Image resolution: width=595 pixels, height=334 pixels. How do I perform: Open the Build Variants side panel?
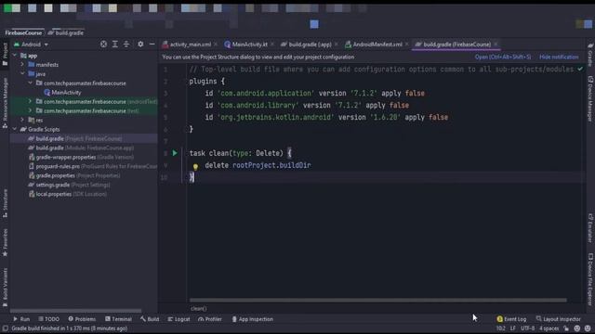pos(5,287)
